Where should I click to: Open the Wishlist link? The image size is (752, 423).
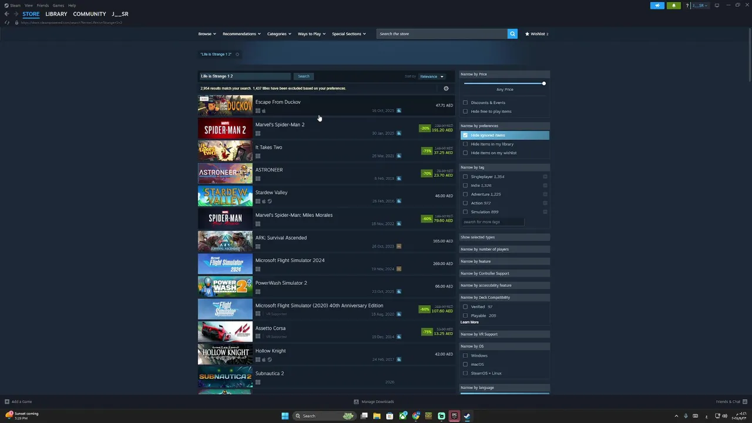536,33
